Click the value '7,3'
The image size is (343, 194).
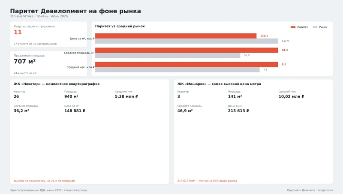[265, 70]
